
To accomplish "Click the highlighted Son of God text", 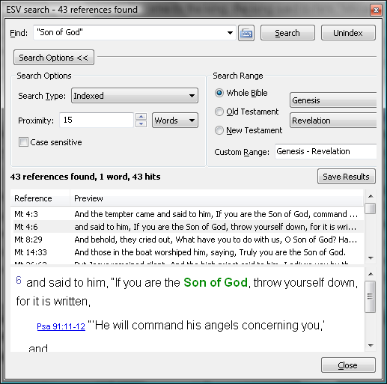I will click(216, 283).
